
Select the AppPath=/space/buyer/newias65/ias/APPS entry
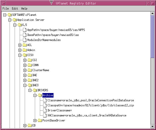[56, 30]
